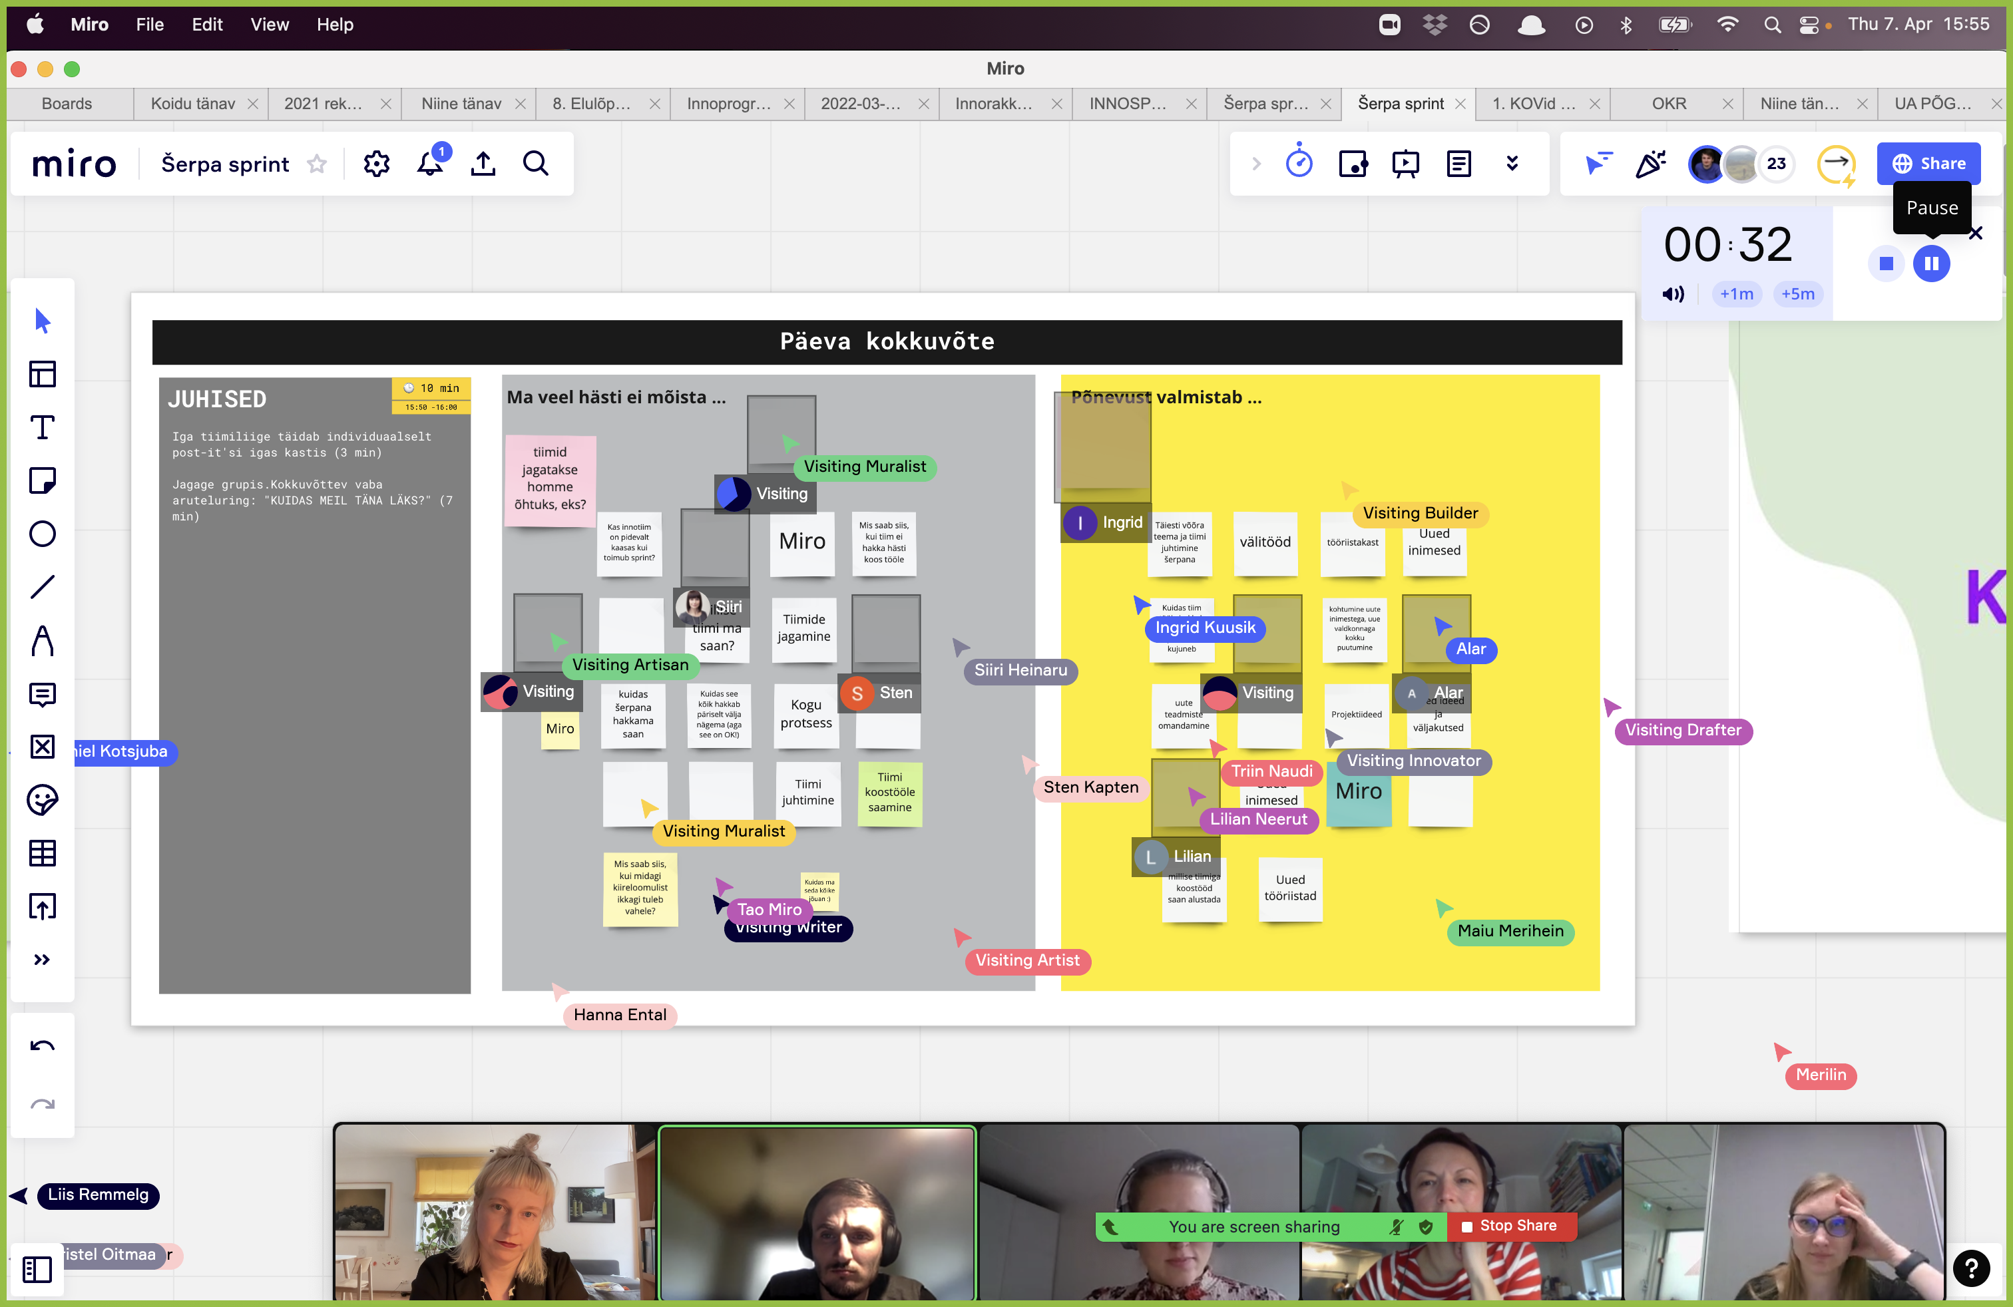Mute the timer sound
Image resolution: width=2013 pixels, height=1307 pixels.
pyautogui.click(x=1672, y=294)
